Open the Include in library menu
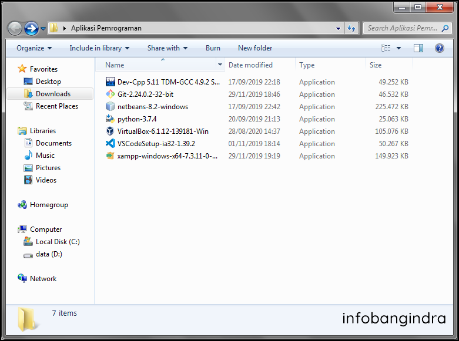The width and height of the screenshot is (459, 341). [99, 48]
